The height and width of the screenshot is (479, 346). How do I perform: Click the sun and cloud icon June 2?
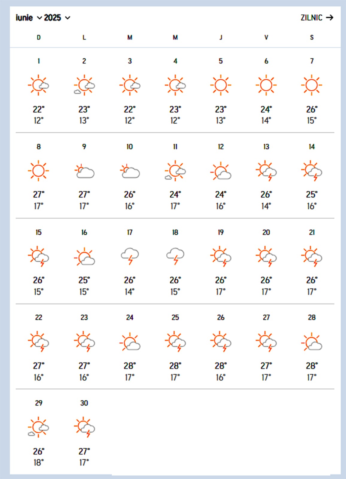[84, 85]
